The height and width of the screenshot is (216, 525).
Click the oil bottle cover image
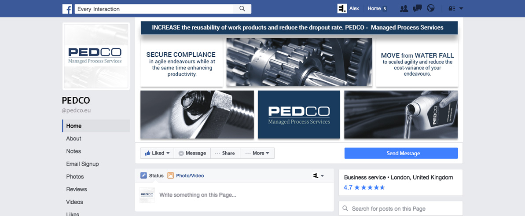point(401,114)
